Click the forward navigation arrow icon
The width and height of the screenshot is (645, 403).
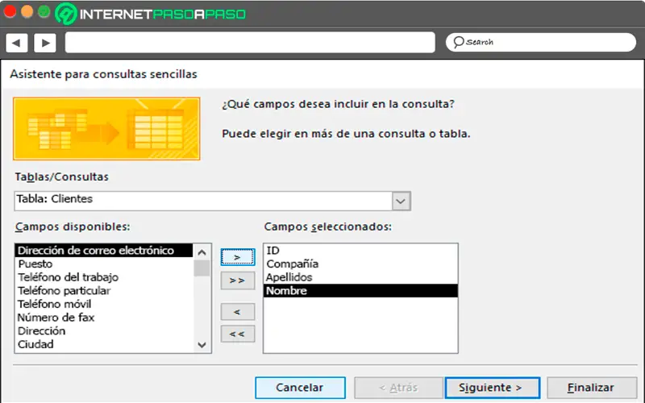coord(45,43)
